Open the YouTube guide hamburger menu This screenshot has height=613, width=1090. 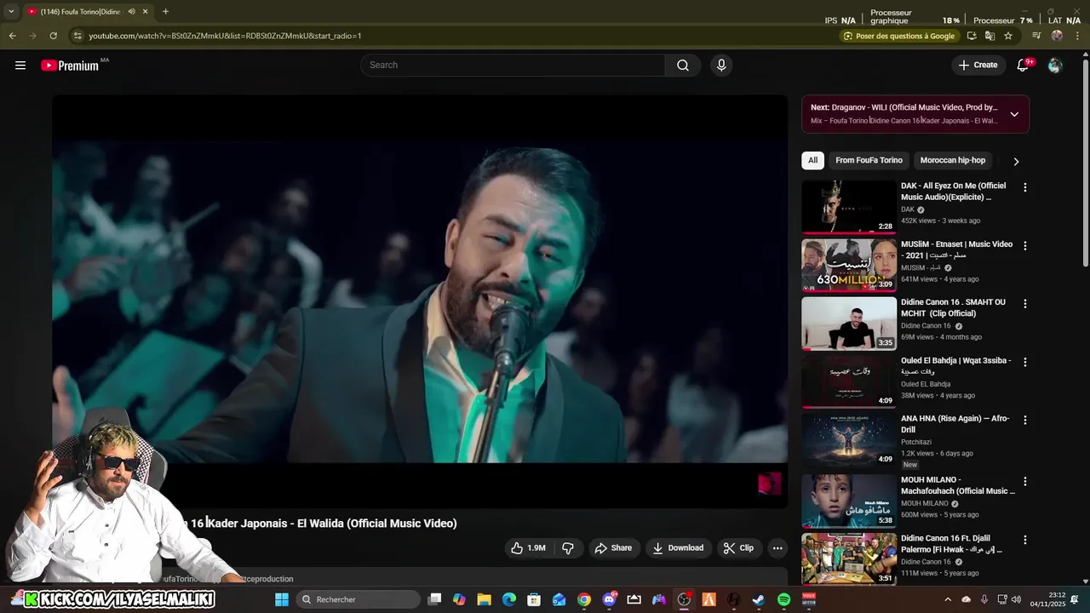coord(20,66)
